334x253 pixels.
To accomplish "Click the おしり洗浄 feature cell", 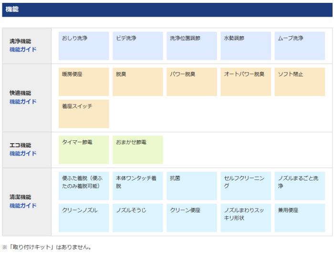I will 83,46.
